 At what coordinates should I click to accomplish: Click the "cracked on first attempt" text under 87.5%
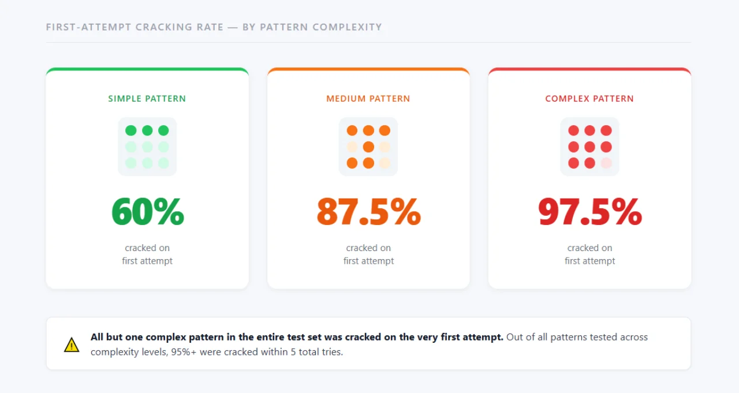368,254
